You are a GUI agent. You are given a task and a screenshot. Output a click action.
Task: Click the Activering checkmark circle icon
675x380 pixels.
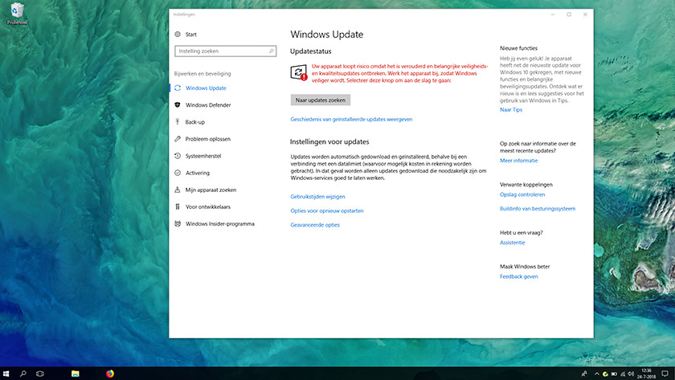tap(178, 173)
